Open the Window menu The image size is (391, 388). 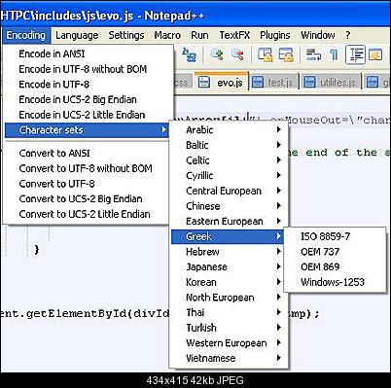tap(318, 35)
